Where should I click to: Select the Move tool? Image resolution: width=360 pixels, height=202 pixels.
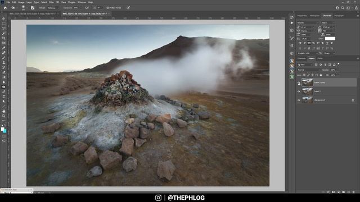coord(4,19)
